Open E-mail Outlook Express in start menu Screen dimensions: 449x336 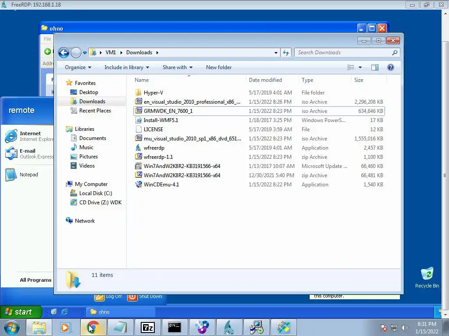(29, 154)
